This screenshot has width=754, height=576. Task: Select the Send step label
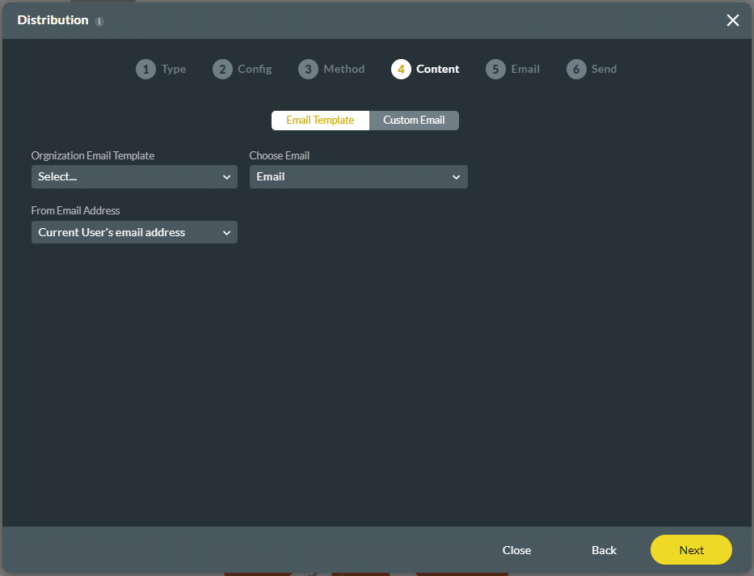tap(602, 69)
